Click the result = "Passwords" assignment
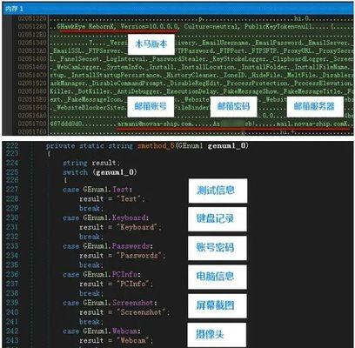 [122, 256]
